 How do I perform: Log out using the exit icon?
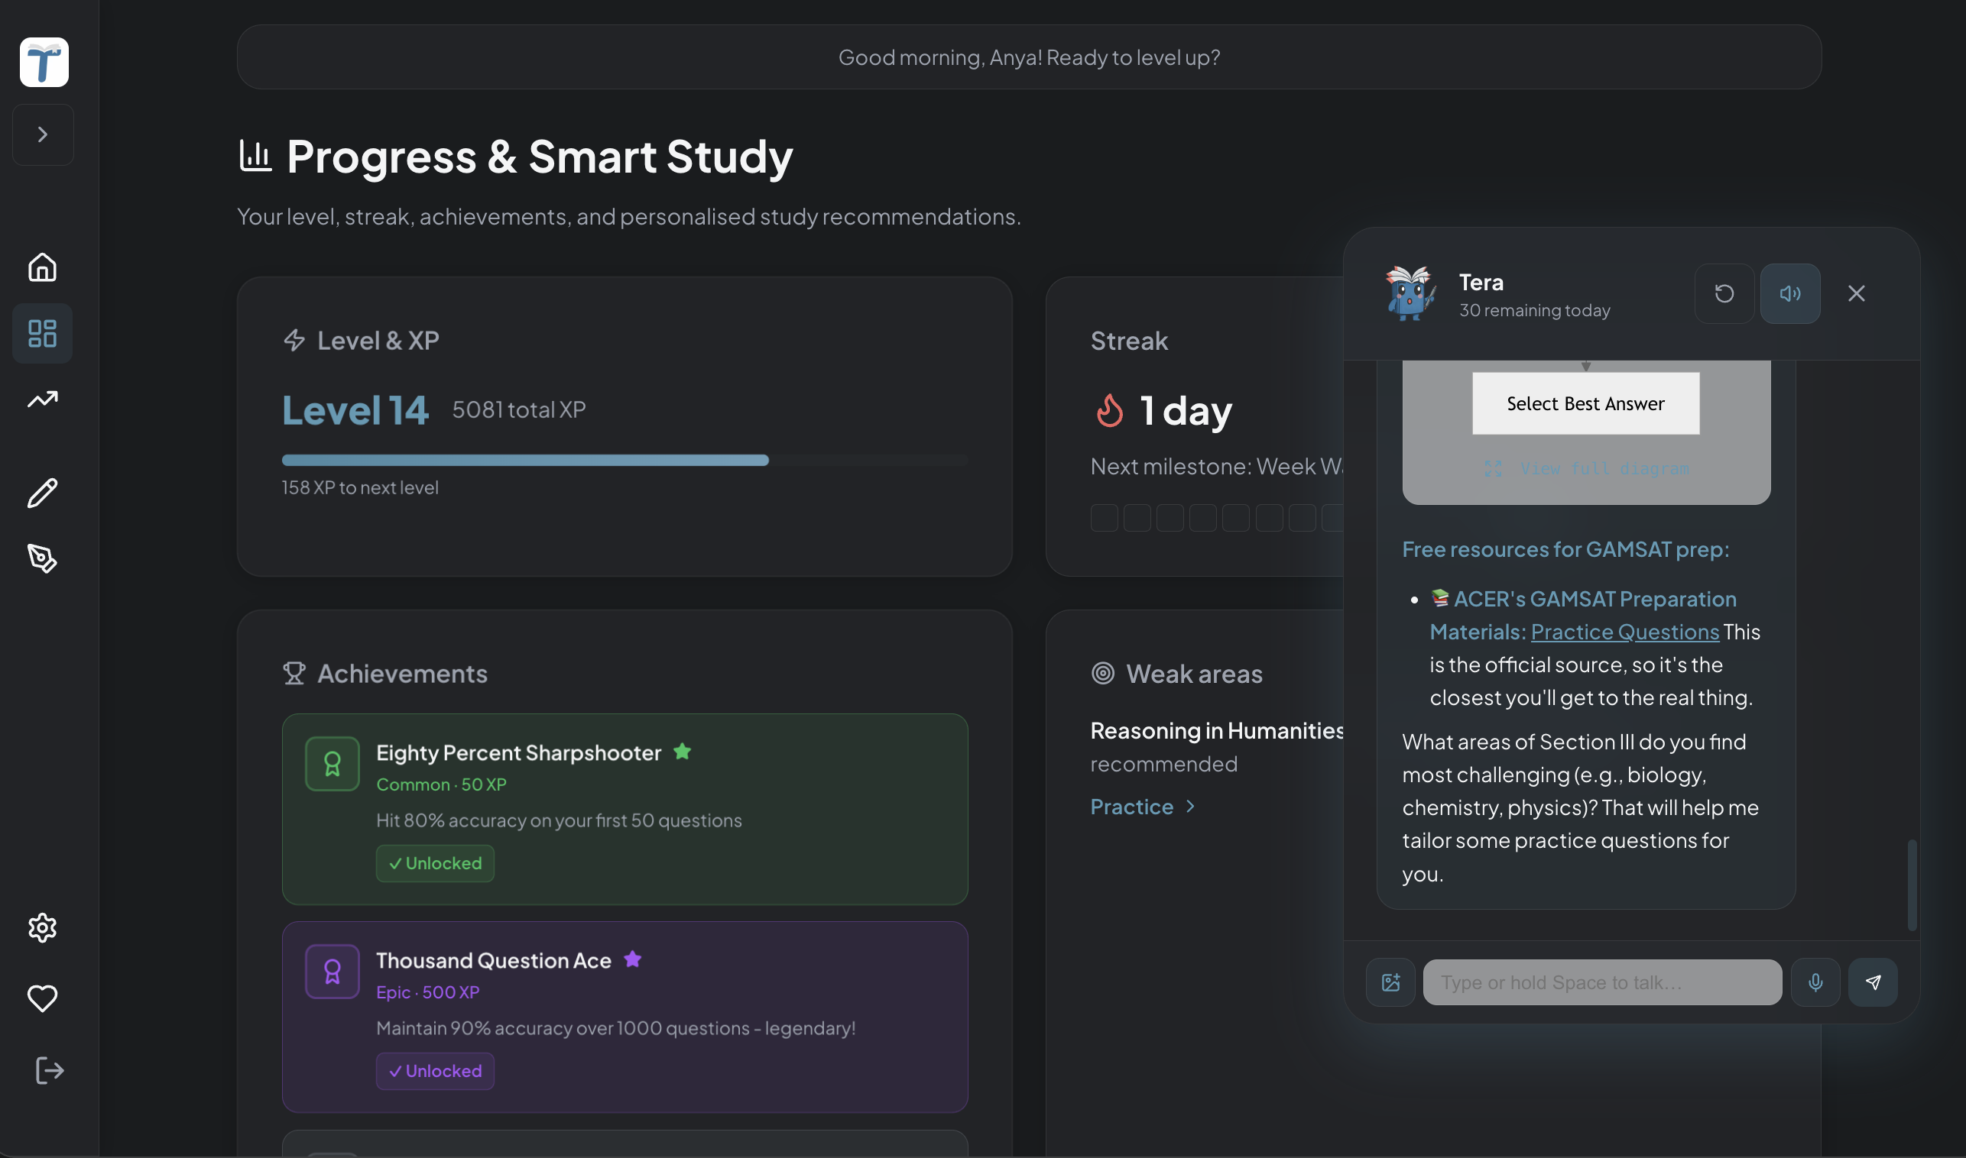point(48,1071)
